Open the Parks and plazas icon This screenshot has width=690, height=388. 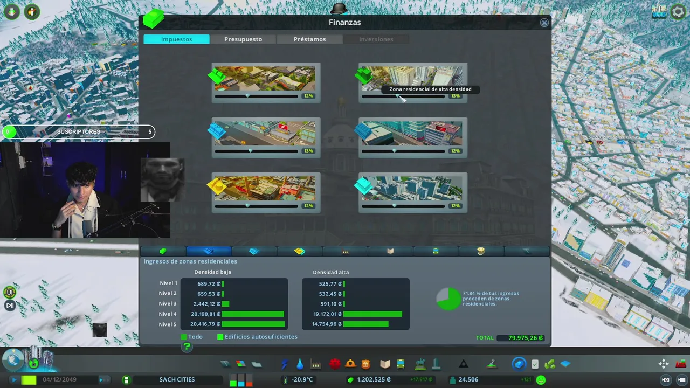pos(420,364)
